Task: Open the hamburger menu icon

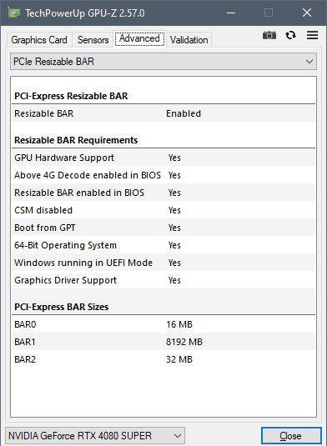Action: click(x=312, y=35)
